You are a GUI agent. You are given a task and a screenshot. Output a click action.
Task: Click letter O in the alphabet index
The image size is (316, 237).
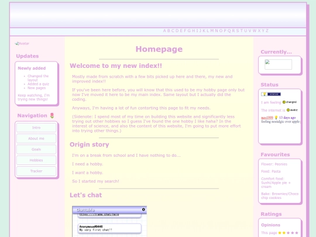pyautogui.click(x=221, y=30)
